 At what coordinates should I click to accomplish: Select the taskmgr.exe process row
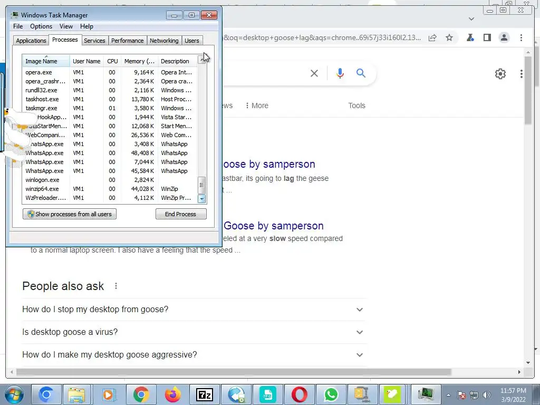110,108
